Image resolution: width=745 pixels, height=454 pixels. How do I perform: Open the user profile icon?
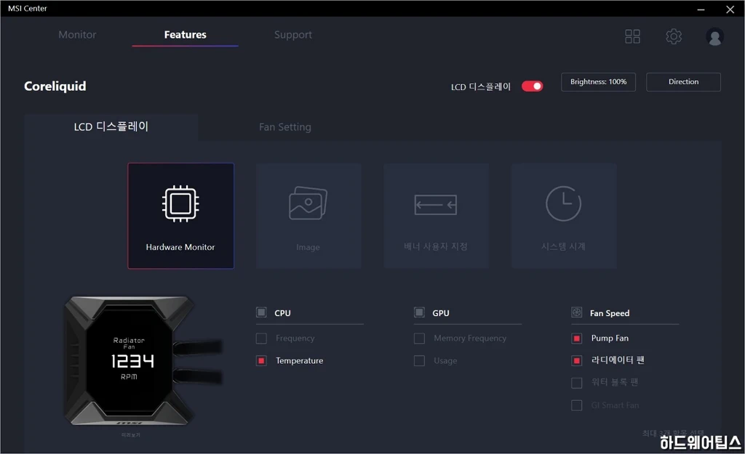pos(714,36)
